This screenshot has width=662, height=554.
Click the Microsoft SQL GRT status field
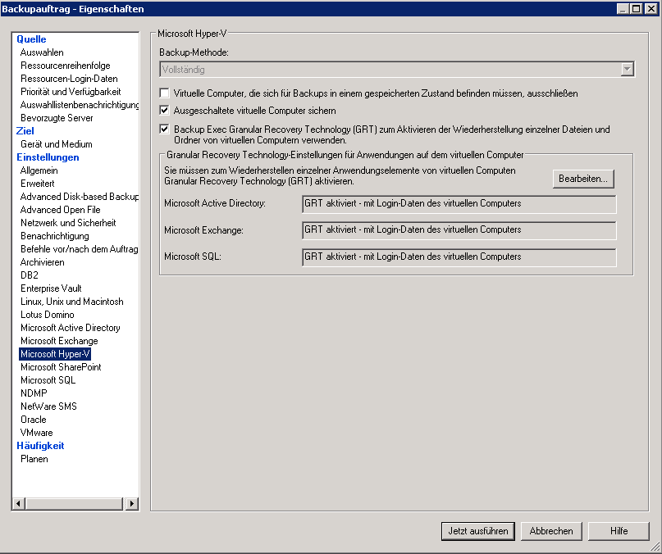click(x=459, y=257)
